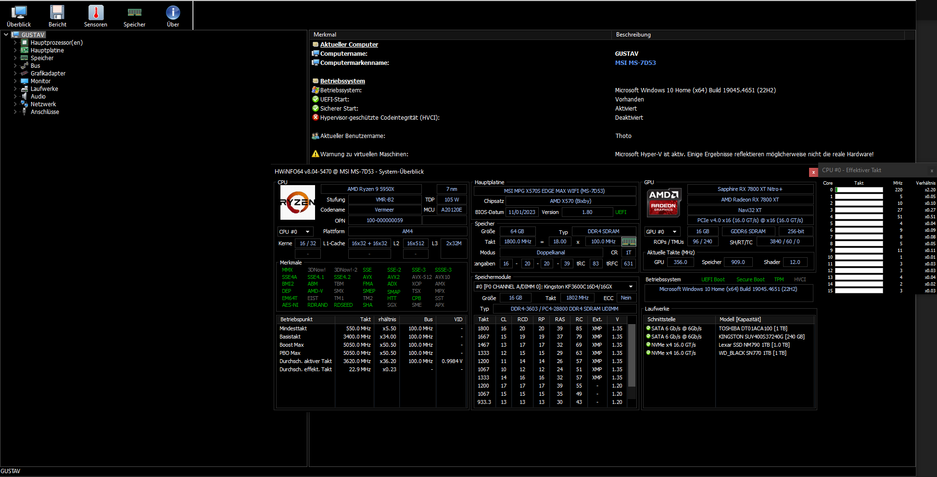Open the Sensoren thermometer toolbar icon
The image size is (937, 477).
(96, 16)
